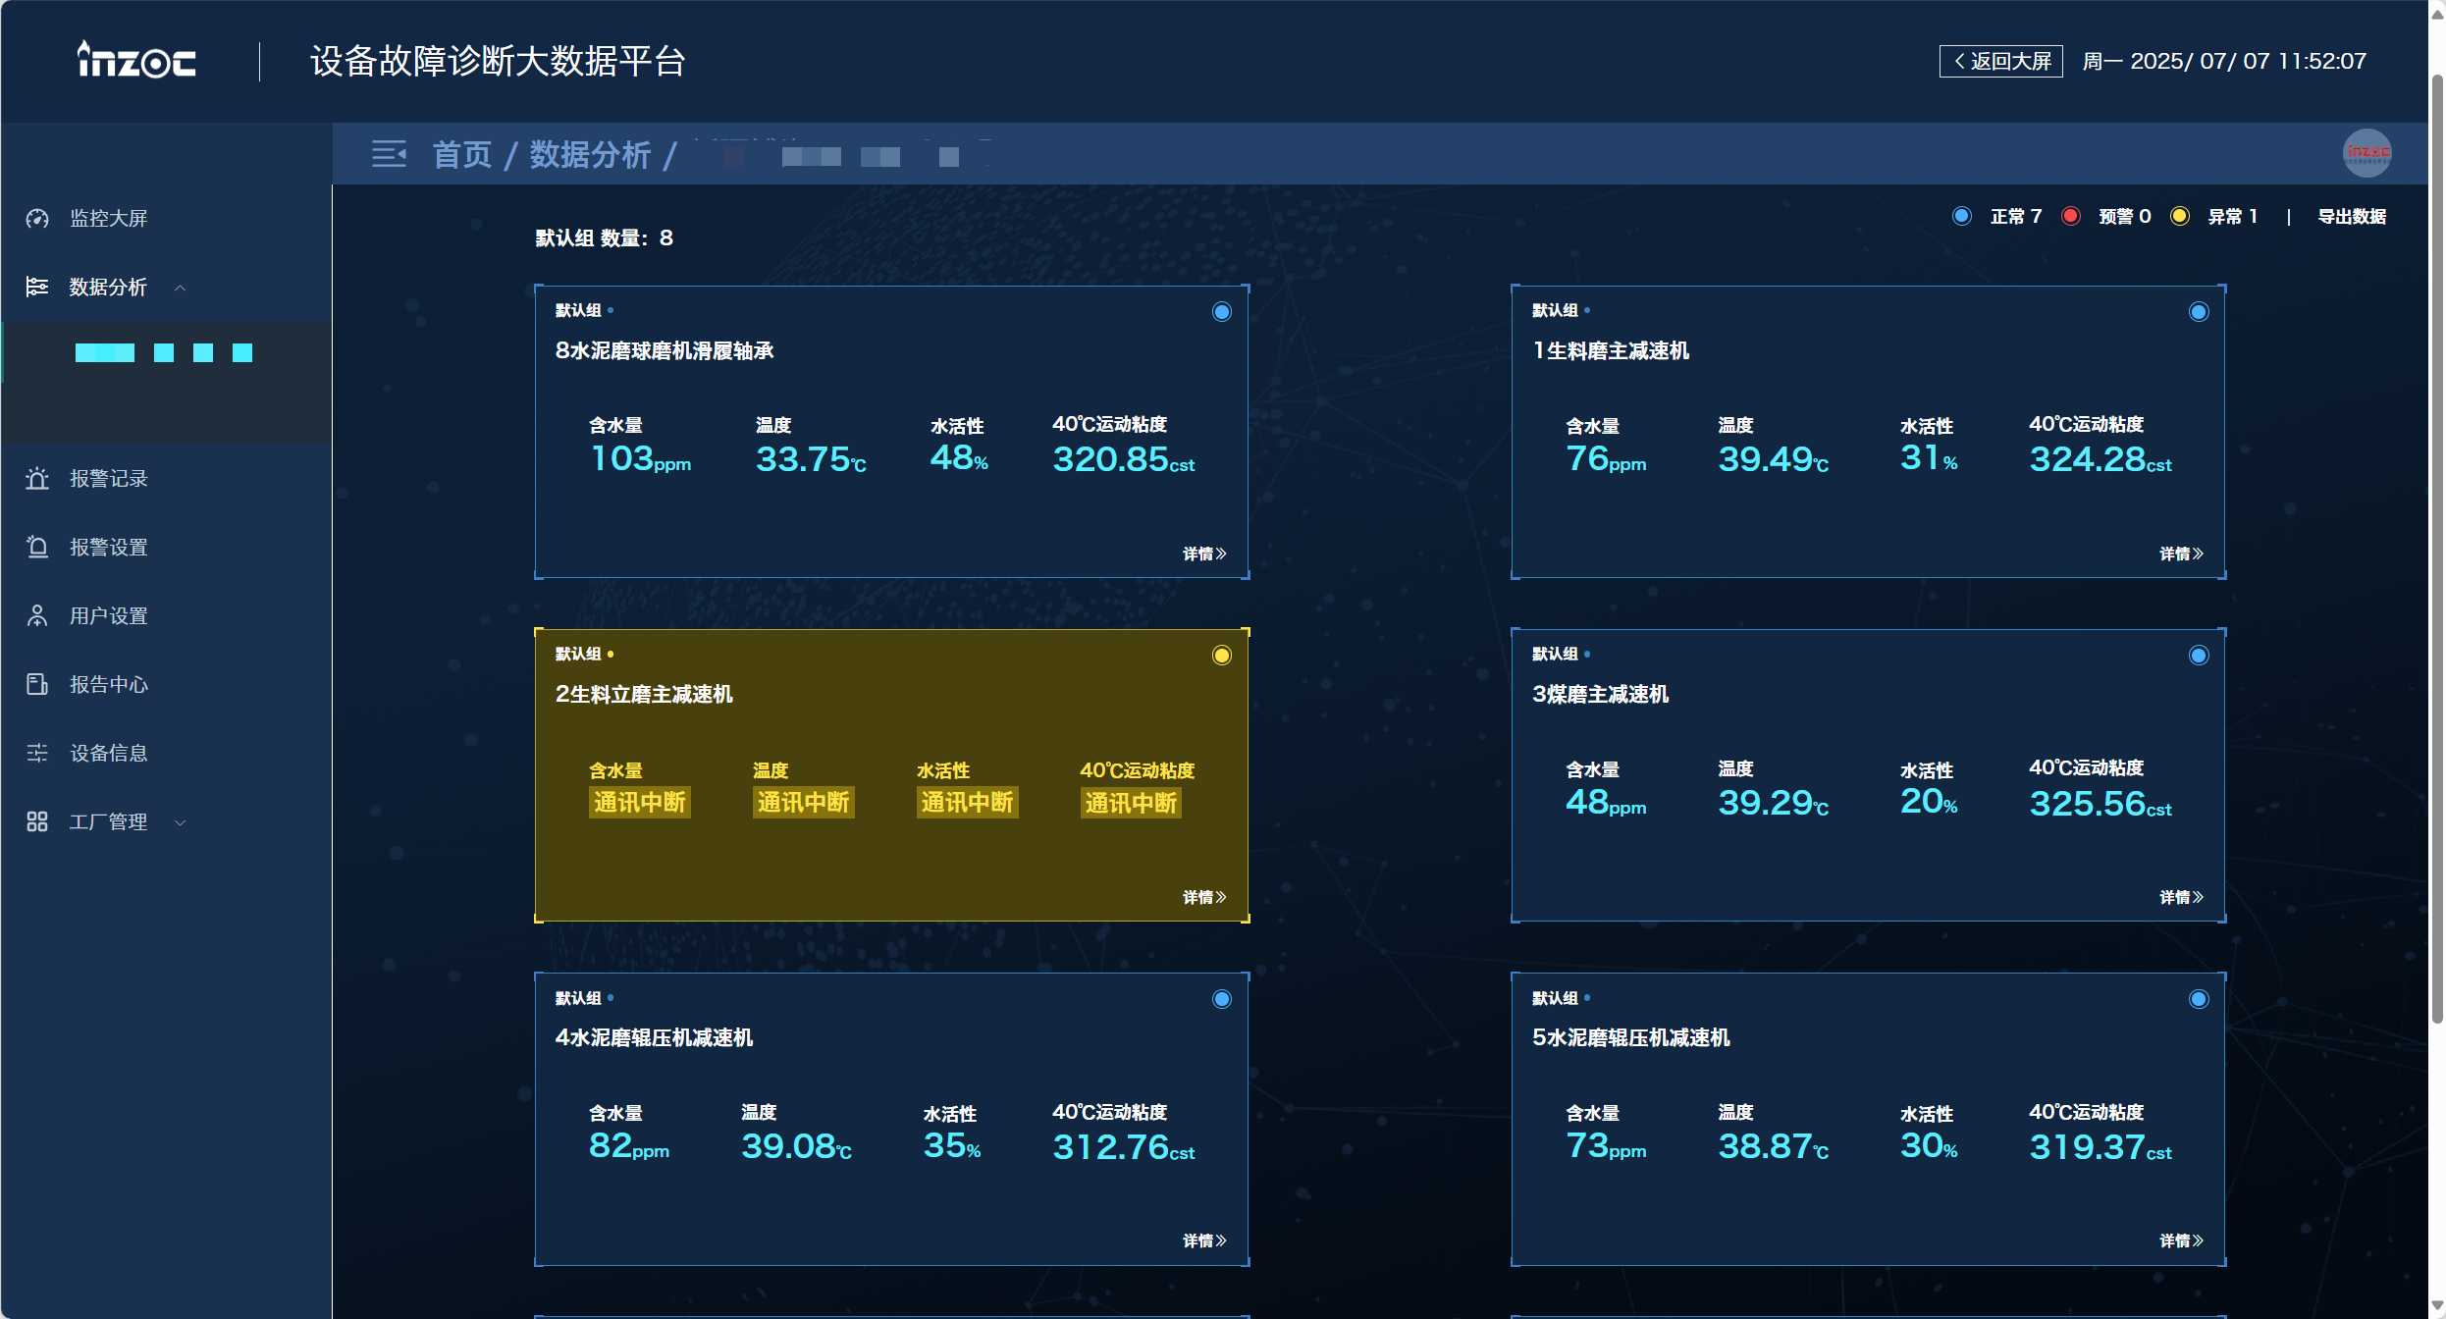Open 详情 on the 1生料磨主减速机 card
Viewport: 2446px width, 1319px height.
[2181, 554]
